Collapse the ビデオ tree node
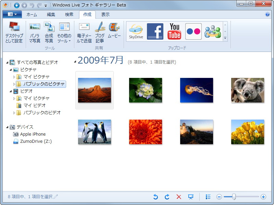The image size is (274, 205). [11, 91]
